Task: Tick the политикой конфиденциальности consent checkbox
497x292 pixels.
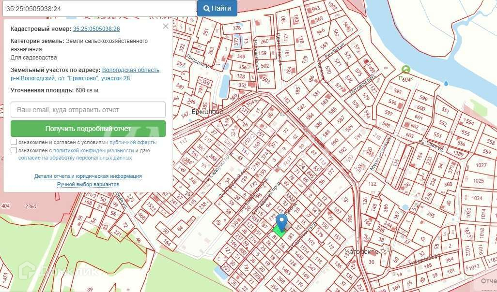Action: click(14, 150)
